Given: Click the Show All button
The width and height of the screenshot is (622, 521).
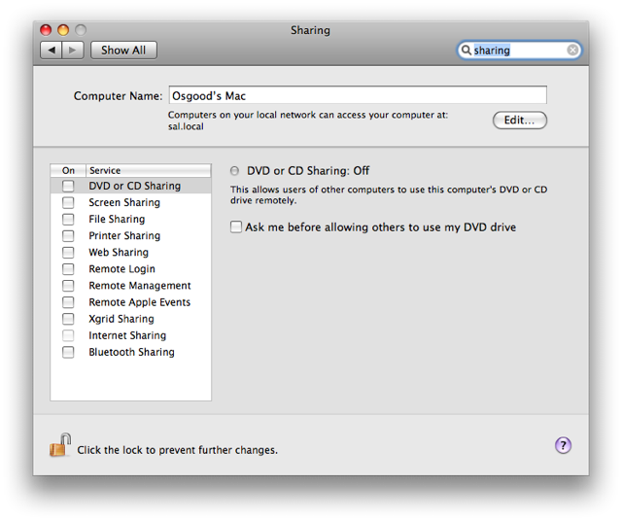Looking at the screenshot, I should point(123,50).
